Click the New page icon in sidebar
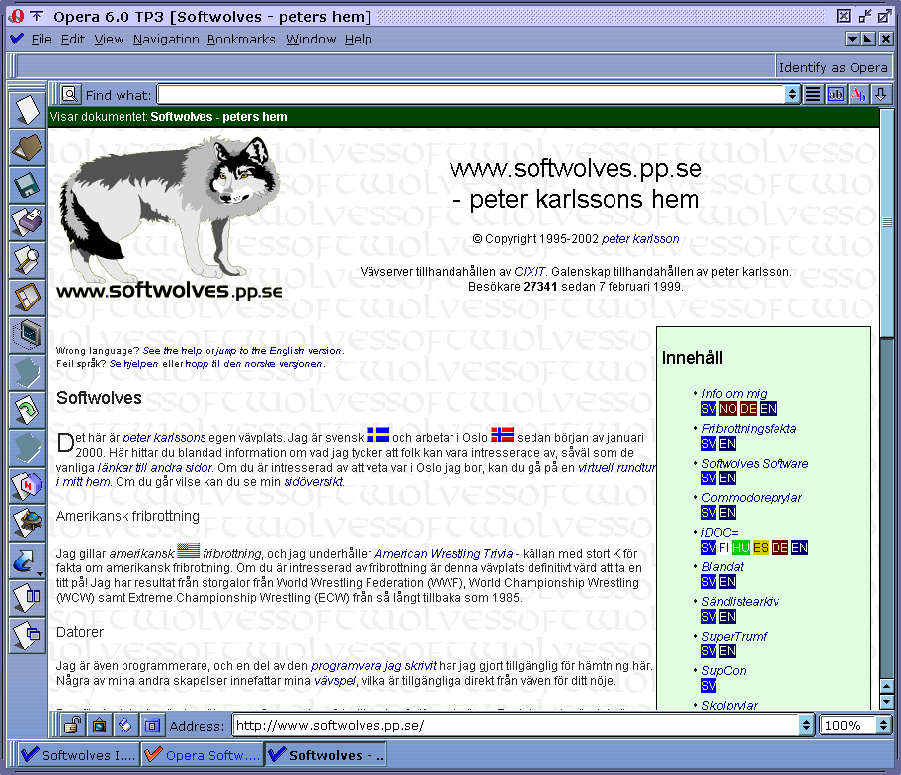 pos(27,110)
